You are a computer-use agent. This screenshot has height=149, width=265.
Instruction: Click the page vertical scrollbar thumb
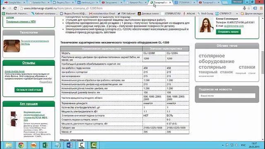point(263,62)
